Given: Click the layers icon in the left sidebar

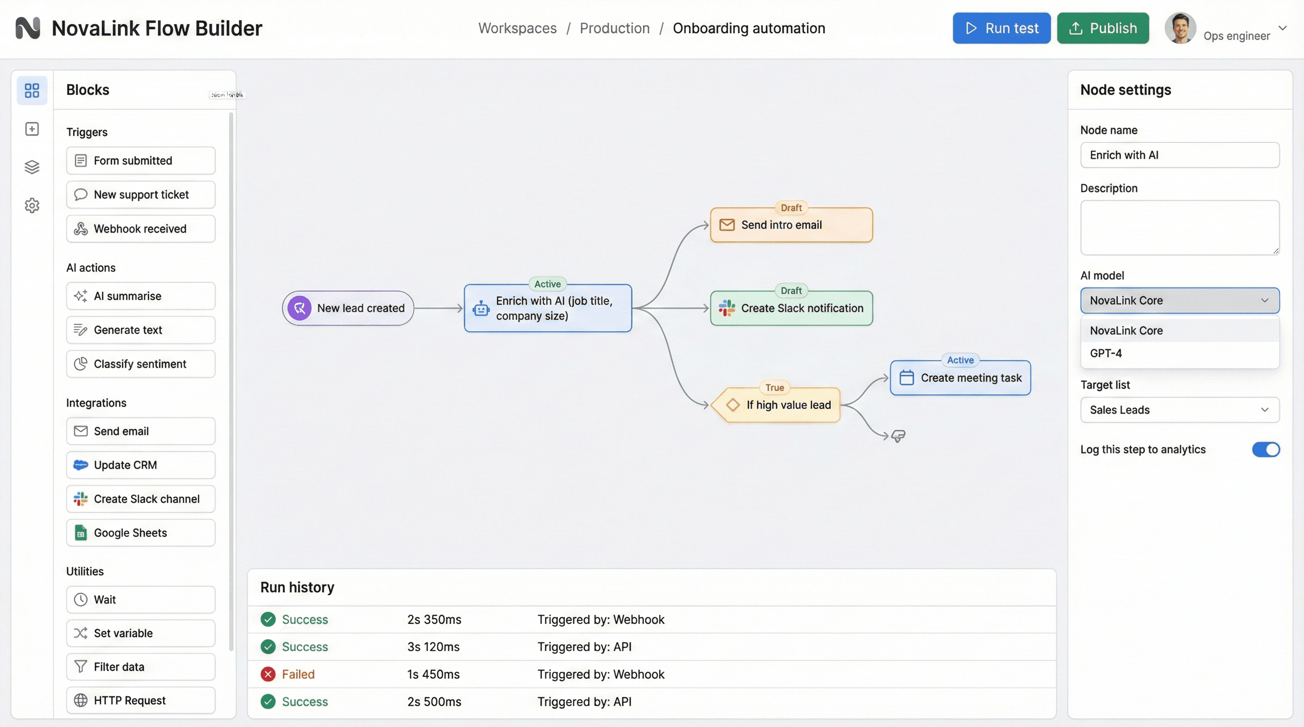Looking at the screenshot, I should tap(32, 167).
